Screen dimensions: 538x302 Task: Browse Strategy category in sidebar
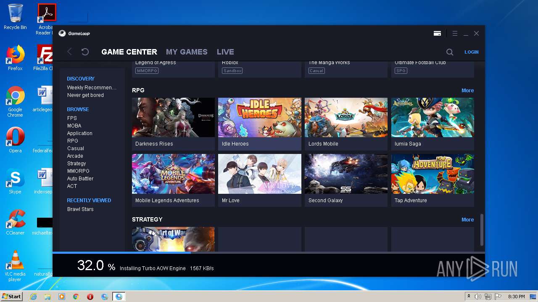[x=76, y=164]
